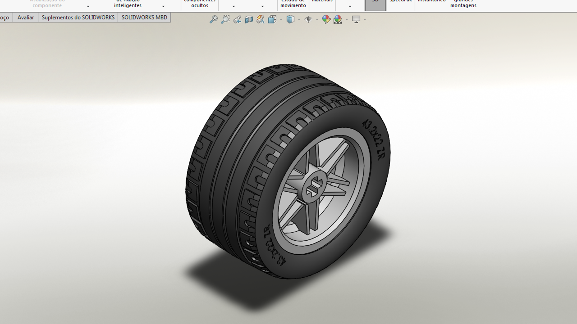Open the Suplementos do SOLIDWORKS tab
Image resolution: width=577 pixels, height=324 pixels.
[x=78, y=18]
